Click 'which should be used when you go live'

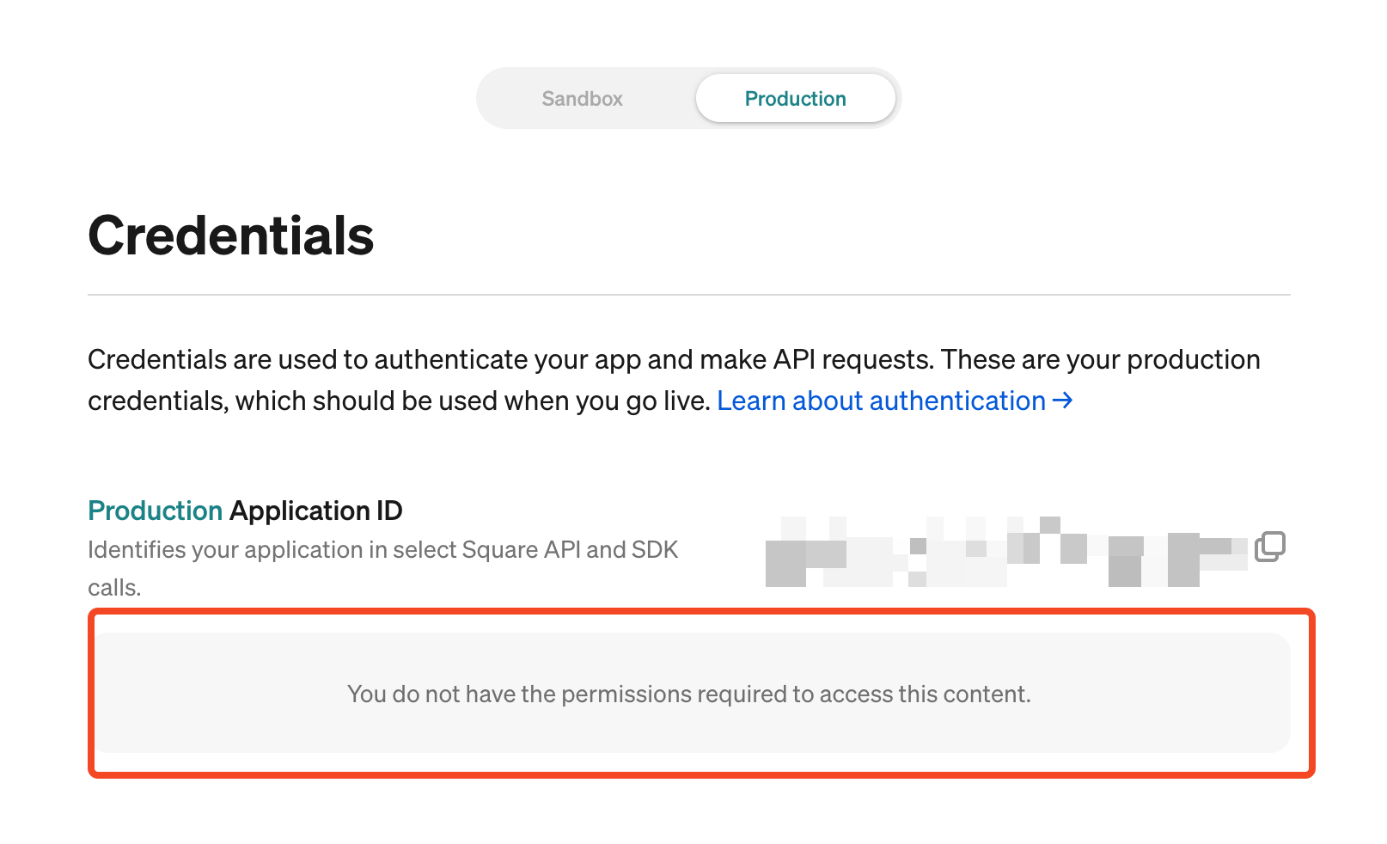[473, 401]
